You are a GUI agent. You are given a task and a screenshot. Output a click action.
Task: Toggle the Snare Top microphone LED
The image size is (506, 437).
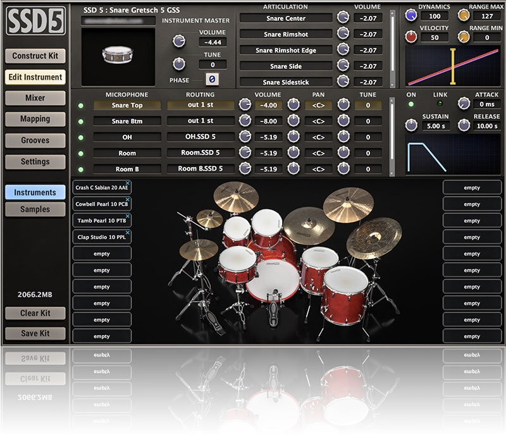click(x=80, y=105)
